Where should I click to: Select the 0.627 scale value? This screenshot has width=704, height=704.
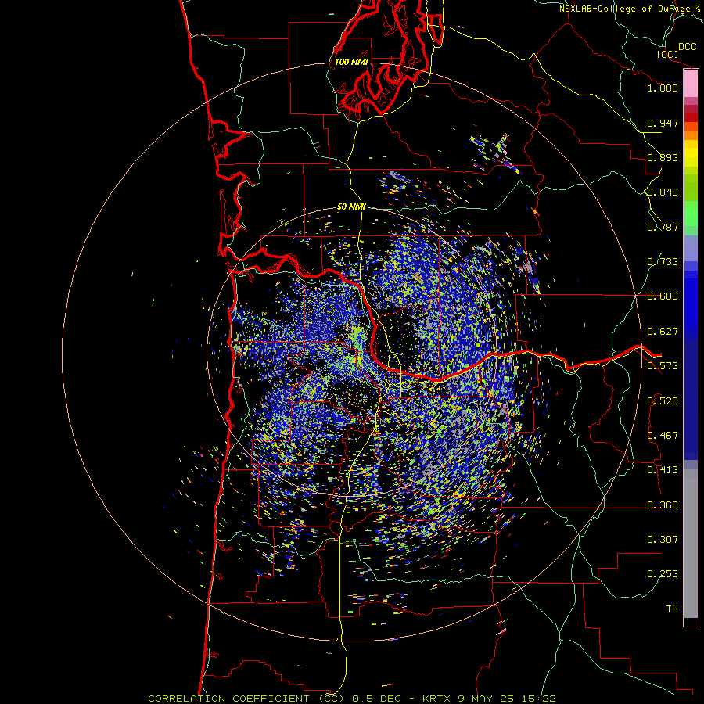tap(663, 332)
